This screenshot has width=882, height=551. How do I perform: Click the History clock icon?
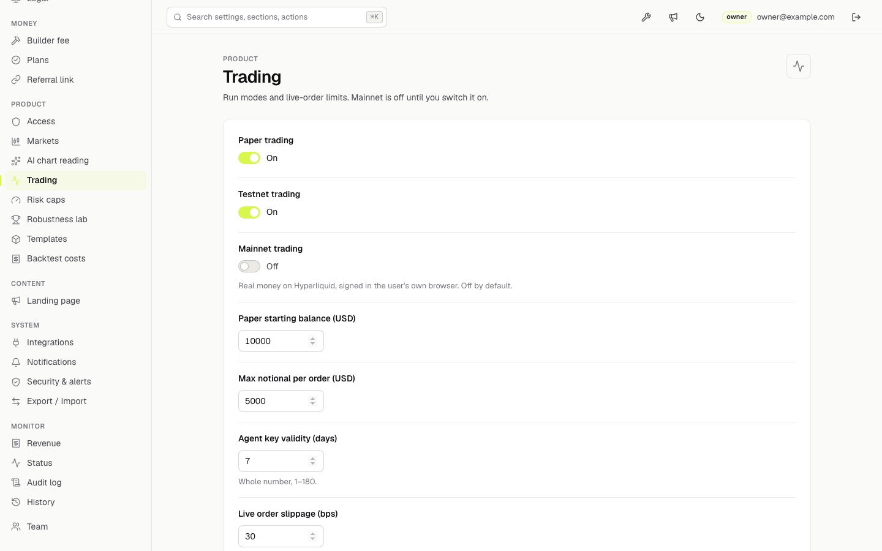pos(16,502)
